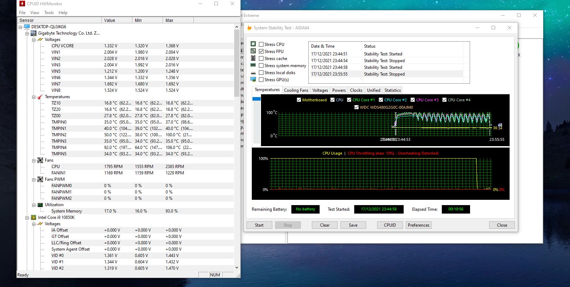The width and height of the screenshot is (570, 287).
Task: Enable the Stress CPU checkbox
Action: (261, 44)
